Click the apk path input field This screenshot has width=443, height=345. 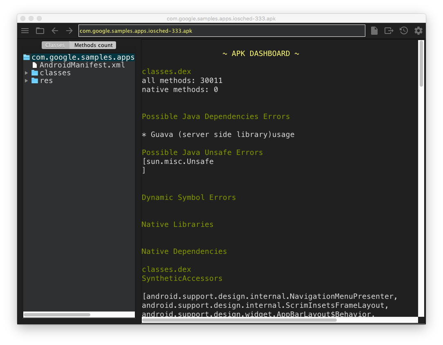coord(222,31)
